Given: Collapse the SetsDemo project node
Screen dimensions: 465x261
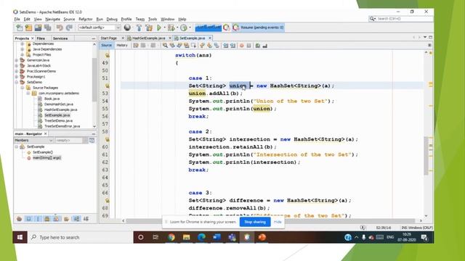Looking at the screenshot, I should point(17,82).
